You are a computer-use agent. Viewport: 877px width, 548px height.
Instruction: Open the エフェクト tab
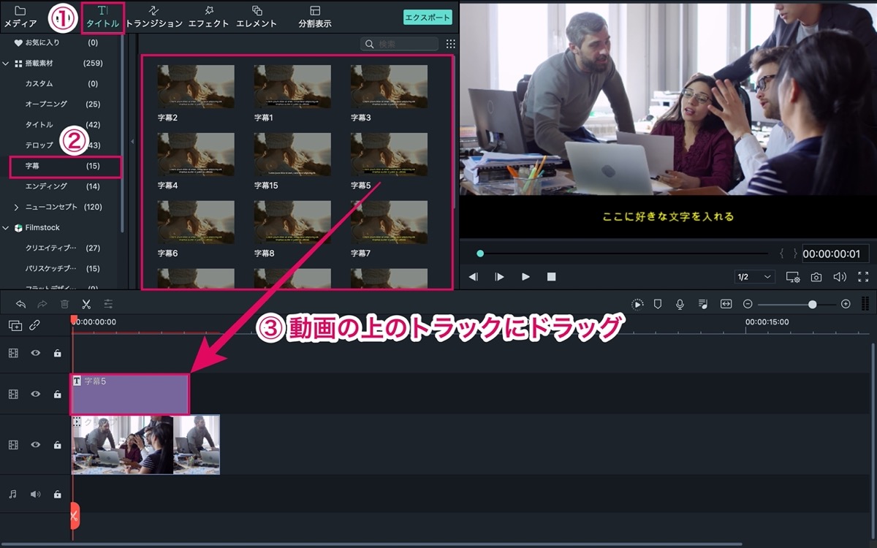pos(208,17)
